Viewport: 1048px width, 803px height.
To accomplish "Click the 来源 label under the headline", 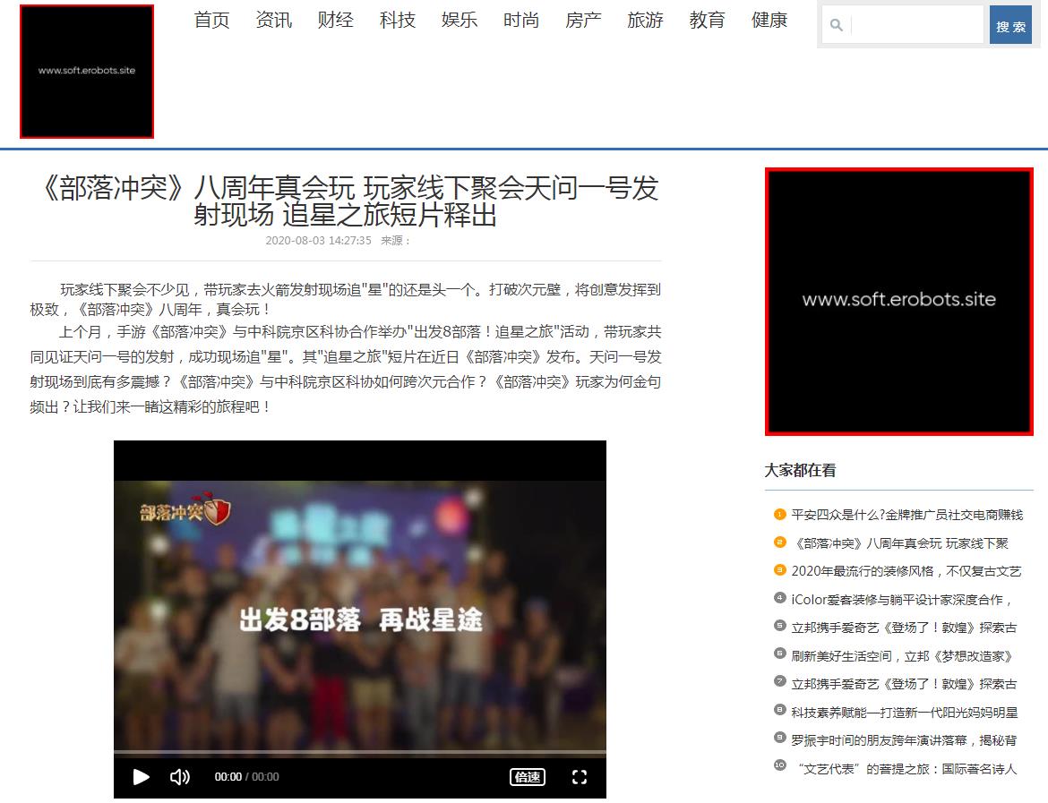I will 395,241.
